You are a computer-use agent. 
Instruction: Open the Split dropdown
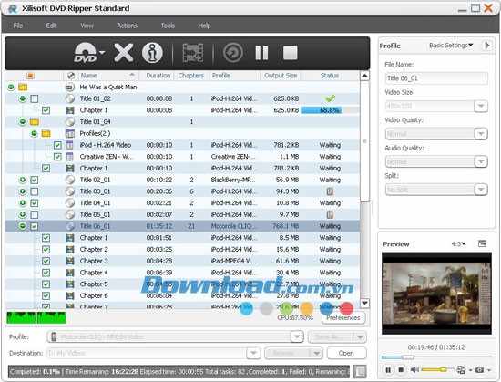(481, 190)
